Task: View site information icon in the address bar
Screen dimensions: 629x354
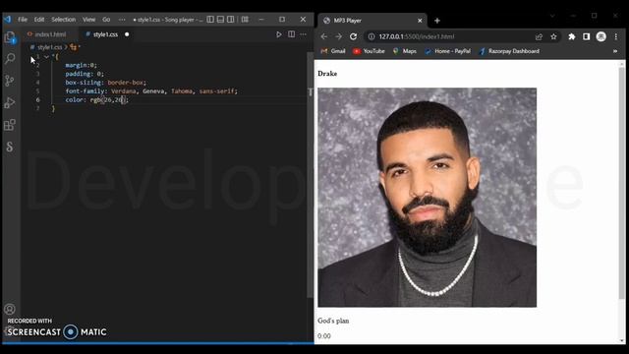Action: [x=372, y=36]
